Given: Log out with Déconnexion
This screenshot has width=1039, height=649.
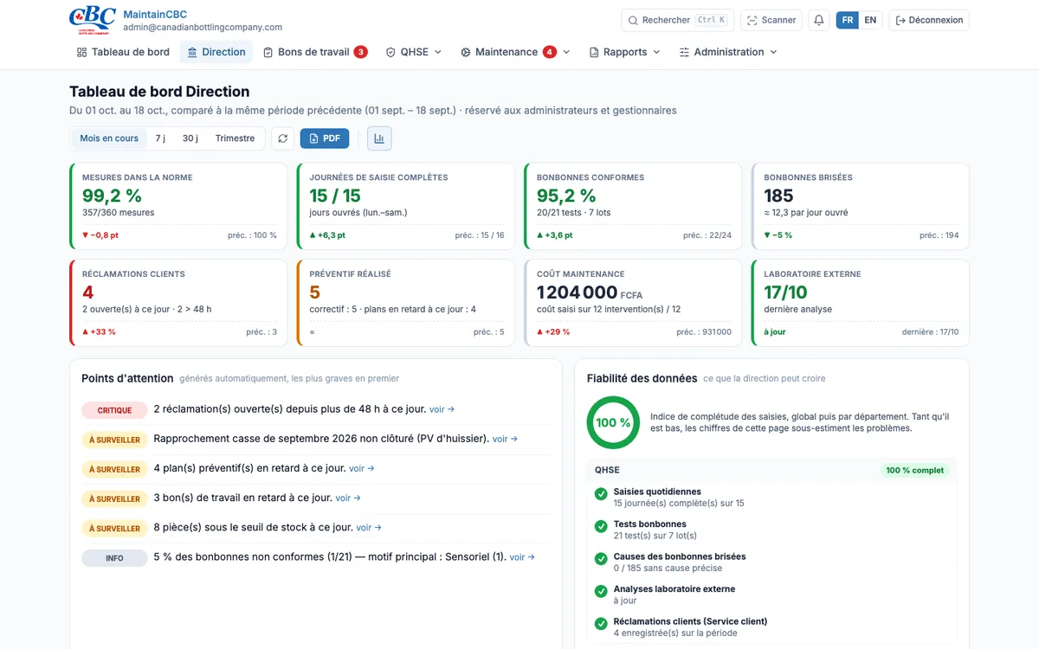Looking at the screenshot, I should (x=929, y=20).
